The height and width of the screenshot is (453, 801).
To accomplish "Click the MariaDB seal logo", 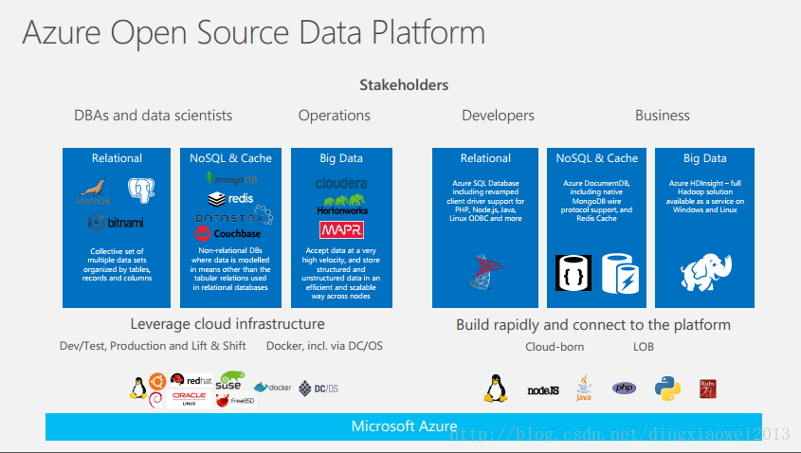I will (x=94, y=191).
